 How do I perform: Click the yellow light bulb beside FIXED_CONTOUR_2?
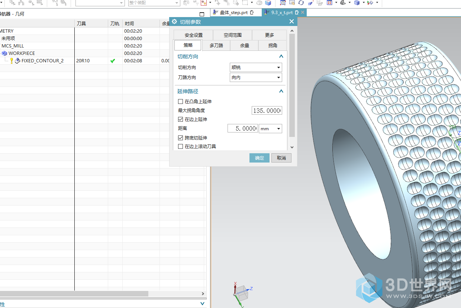(12, 61)
